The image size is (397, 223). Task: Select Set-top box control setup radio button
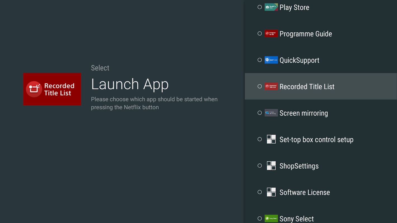(x=260, y=139)
